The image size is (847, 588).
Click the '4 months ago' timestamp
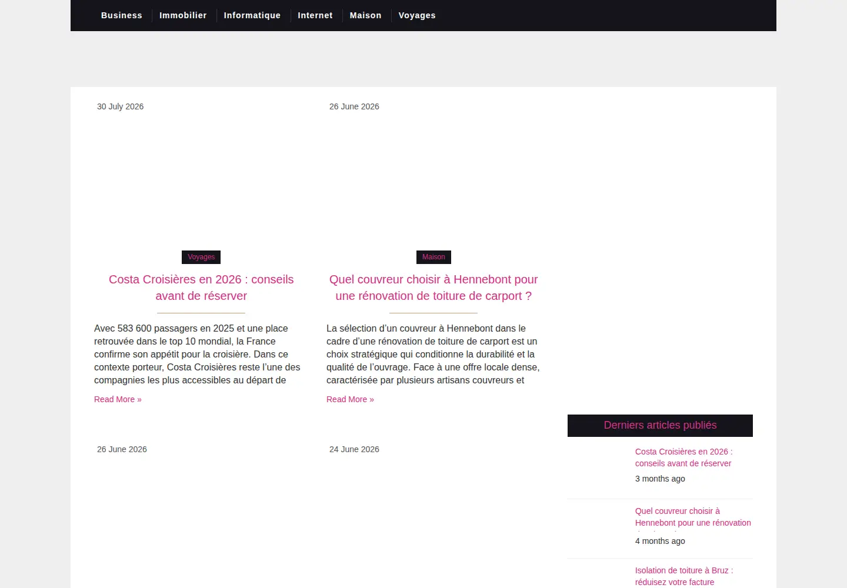[660, 541]
